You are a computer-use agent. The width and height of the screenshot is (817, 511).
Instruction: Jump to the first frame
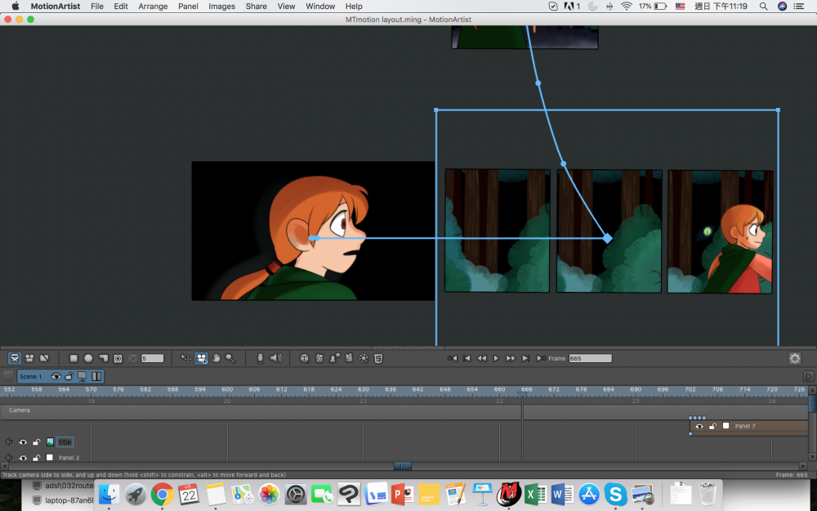click(x=453, y=358)
